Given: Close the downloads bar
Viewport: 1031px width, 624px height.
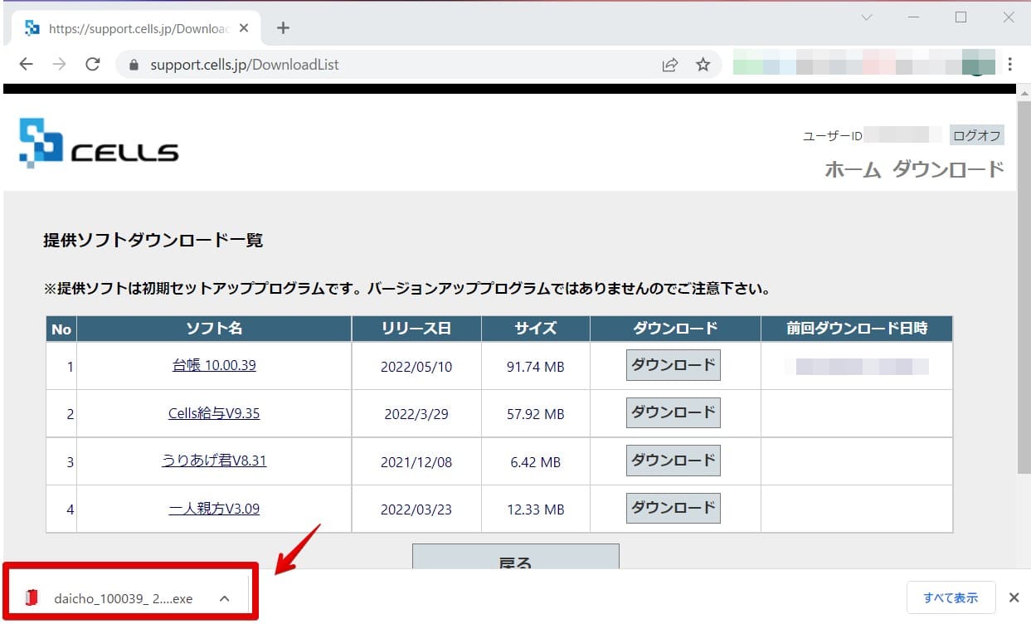Looking at the screenshot, I should point(1014,597).
